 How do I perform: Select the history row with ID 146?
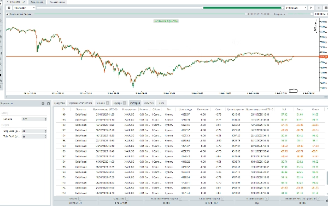190,115
